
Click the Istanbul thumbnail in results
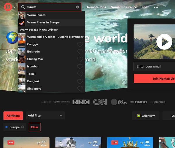(22, 66)
